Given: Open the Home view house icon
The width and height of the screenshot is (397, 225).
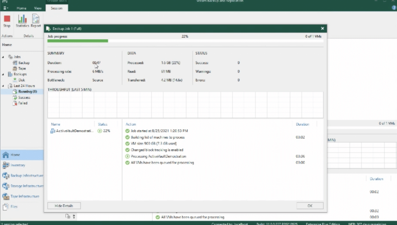Looking at the screenshot, I should click(x=5, y=155).
